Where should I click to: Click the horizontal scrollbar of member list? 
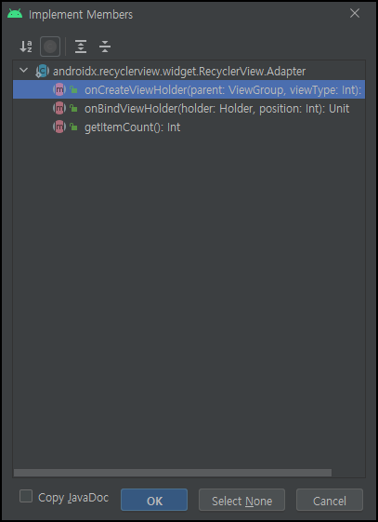pyautogui.click(x=173, y=473)
